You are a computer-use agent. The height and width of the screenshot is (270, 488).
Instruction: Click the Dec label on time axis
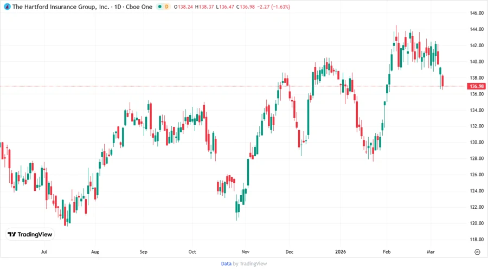[x=290, y=252]
